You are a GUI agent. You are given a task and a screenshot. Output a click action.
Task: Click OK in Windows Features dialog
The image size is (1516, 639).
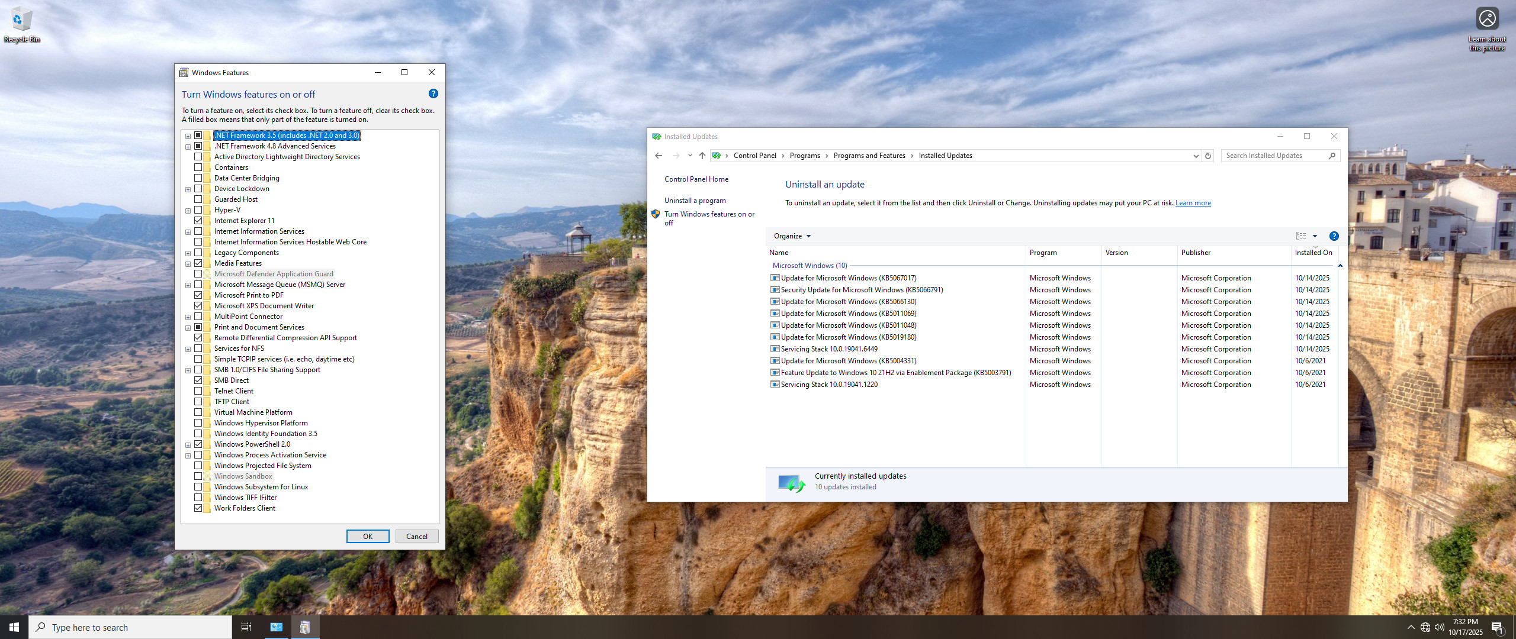pos(367,536)
